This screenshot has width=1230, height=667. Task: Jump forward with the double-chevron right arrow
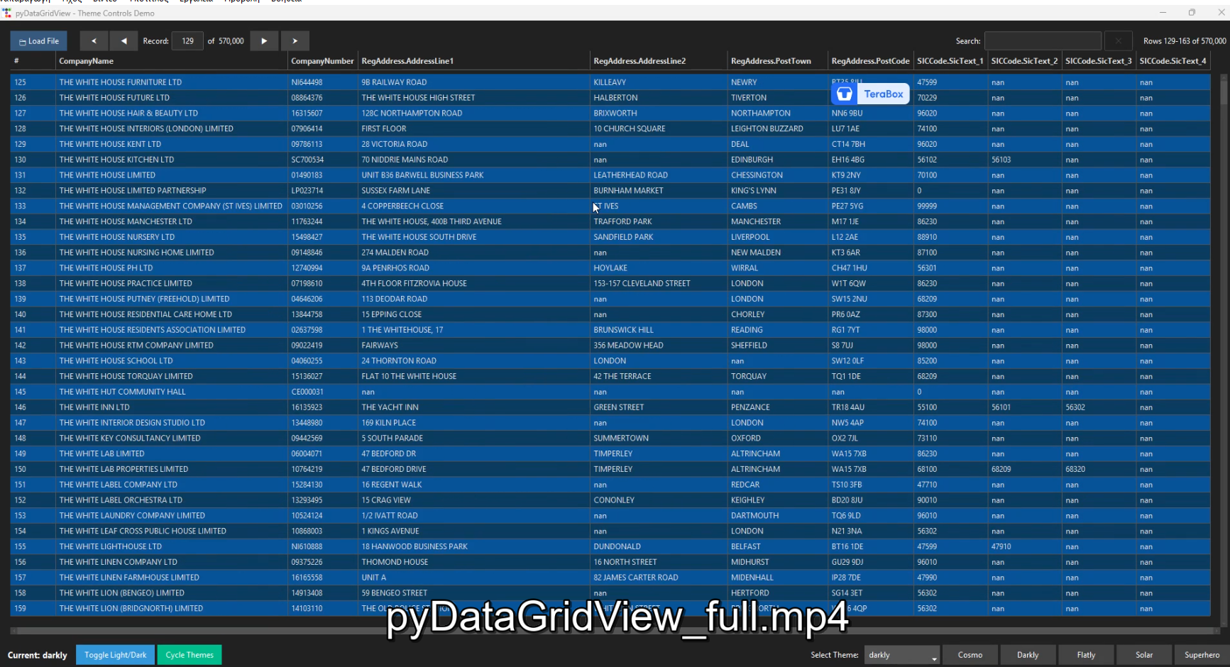[x=295, y=40]
